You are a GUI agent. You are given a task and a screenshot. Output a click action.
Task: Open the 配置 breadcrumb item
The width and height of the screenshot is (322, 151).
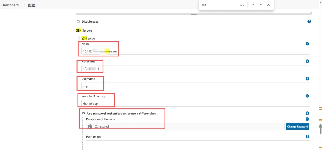[x=31, y=5]
